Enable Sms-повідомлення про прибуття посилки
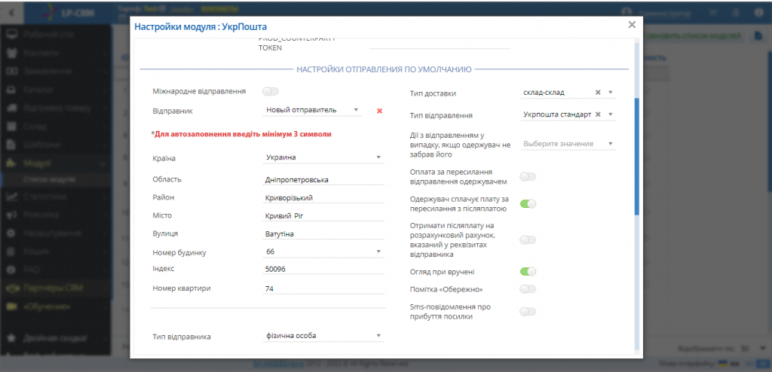772x372 pixels. (x=528, y=312)
